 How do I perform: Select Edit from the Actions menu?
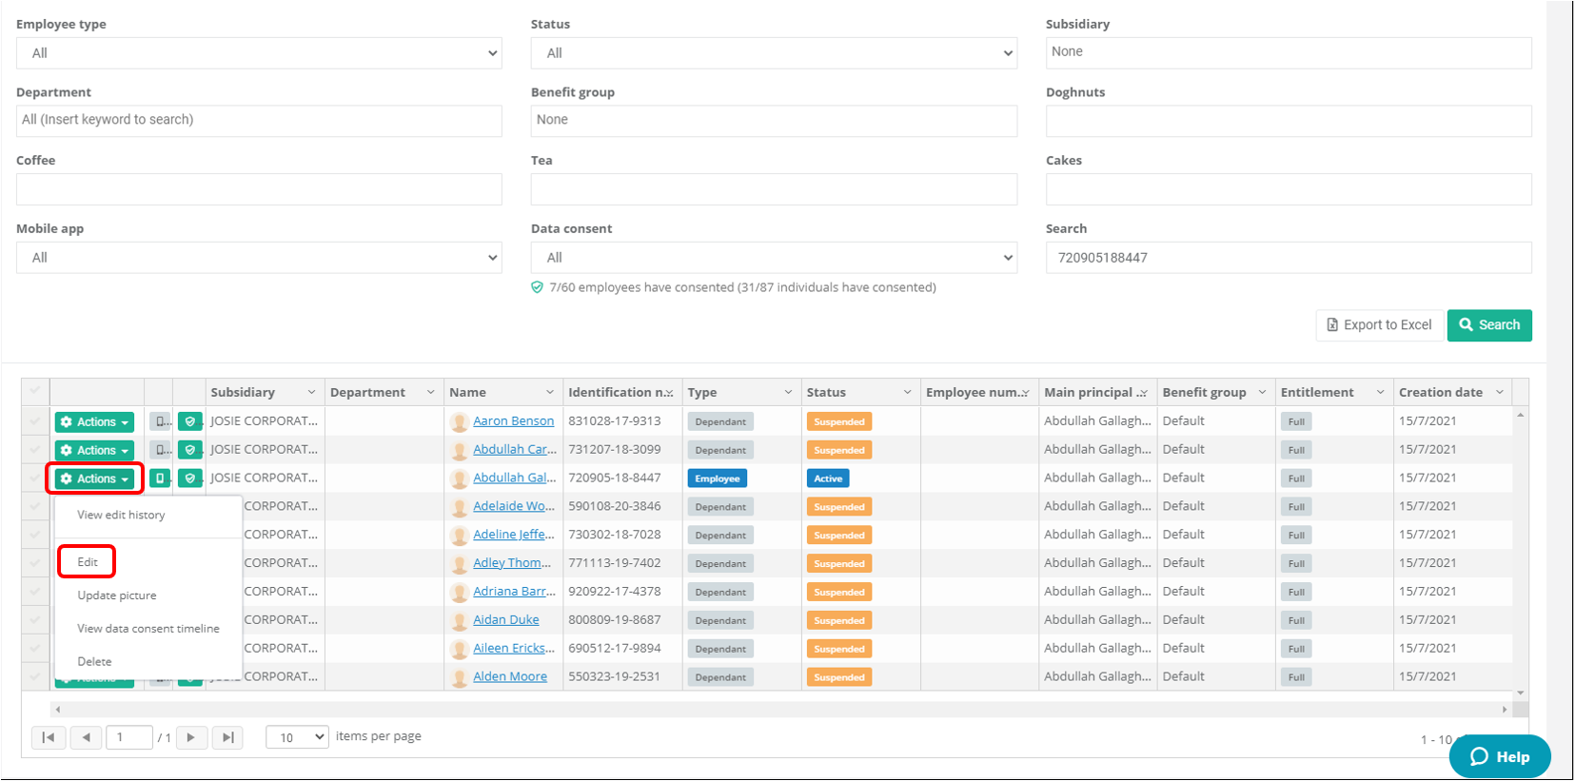coord(88,562)
